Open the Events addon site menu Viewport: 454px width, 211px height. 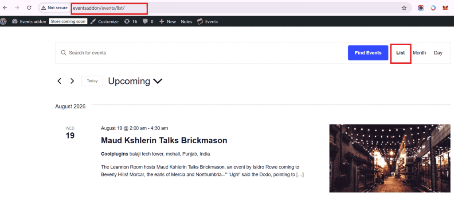coord(29,21)
